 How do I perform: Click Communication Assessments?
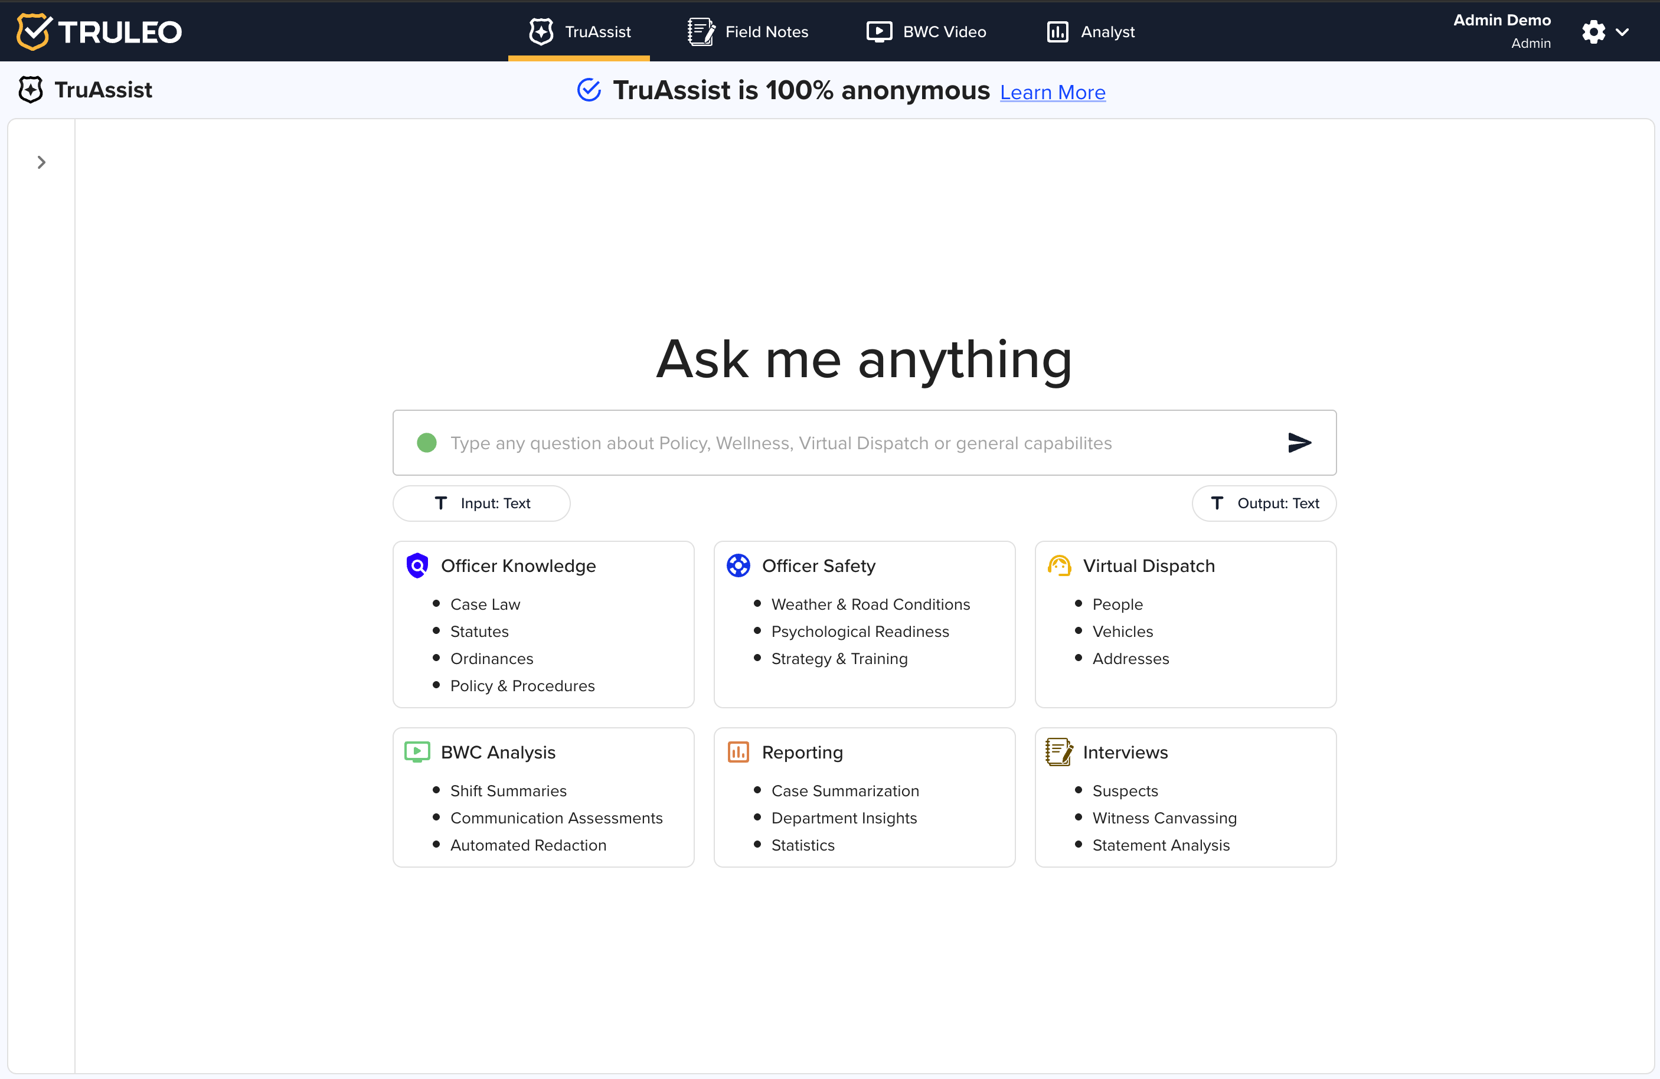[x=557, y=818]
